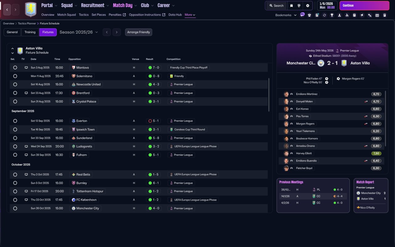This screenshot has width=395, height=247.
Task: Open the calendar icon in bookmarks bar
Action: tap(377, 15)
